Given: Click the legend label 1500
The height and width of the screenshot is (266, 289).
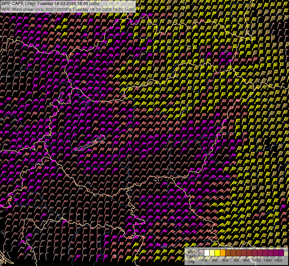Looking at the screenshot, I should tap(278, 260).
